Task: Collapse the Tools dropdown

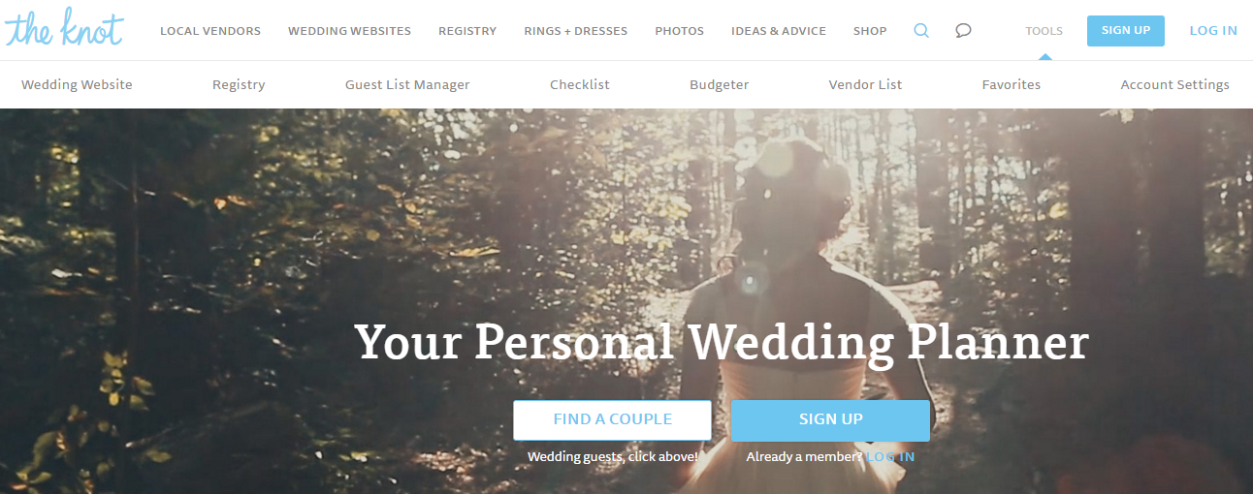Action: click(x=1044, y=31)
